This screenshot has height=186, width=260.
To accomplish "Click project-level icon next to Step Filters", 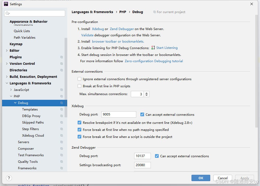I will pos(62,129).
